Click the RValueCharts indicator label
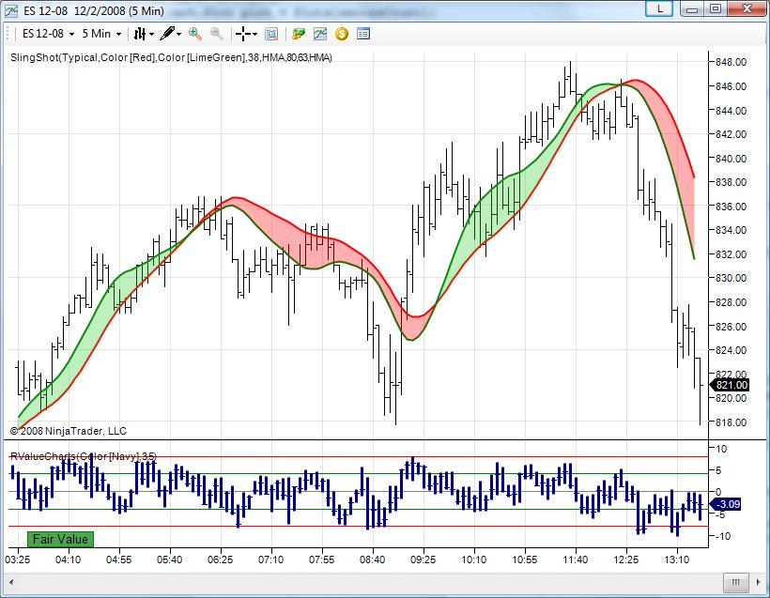 (x=84, y=456)
